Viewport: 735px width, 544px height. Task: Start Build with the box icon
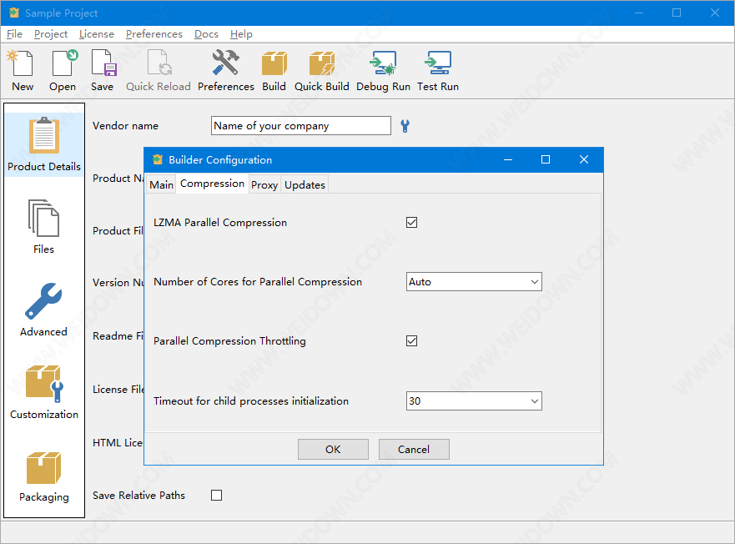click(x=274, y=71)
